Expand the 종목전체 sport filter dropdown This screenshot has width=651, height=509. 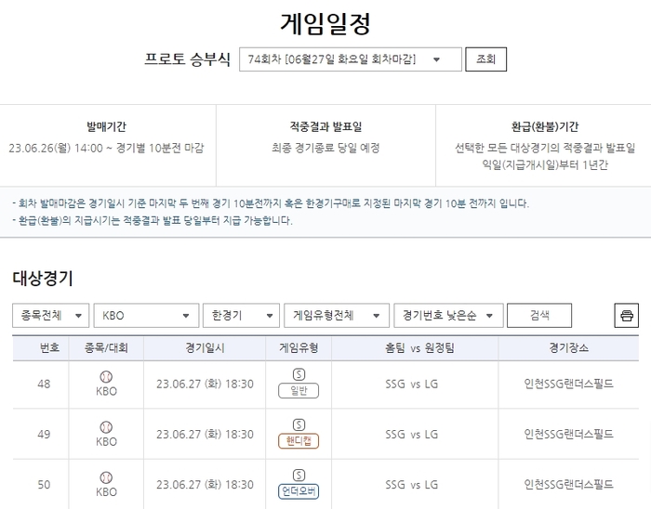coord(51,316)
